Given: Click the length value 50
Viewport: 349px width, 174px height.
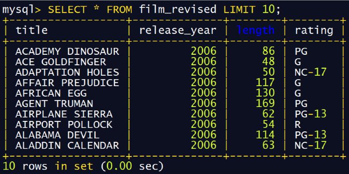Looking at the screenshot, I should pyautogui.click(x=268, y=72).
